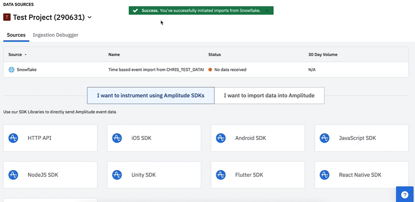
Task: Click the Amplitude icon on Unity SDK card
Action: (117, 175)
